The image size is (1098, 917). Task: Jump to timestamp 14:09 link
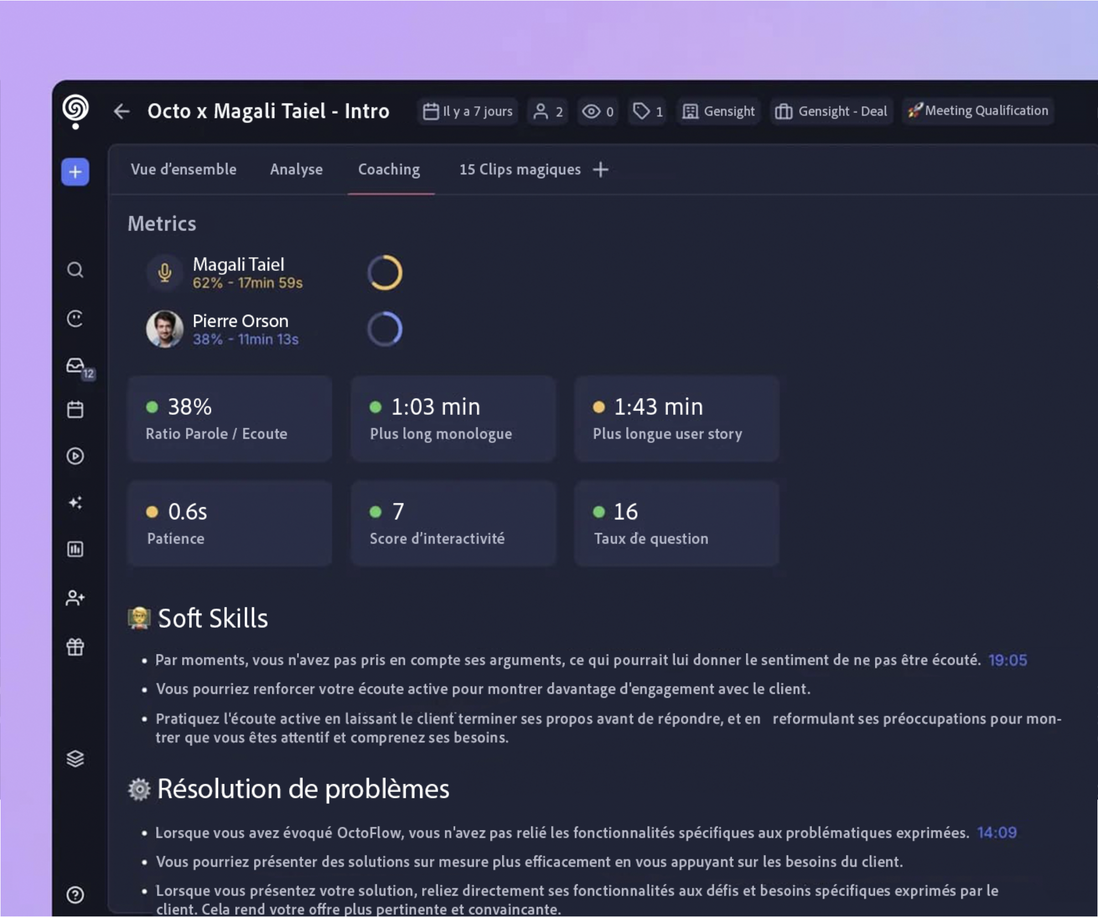coord(997,833)
